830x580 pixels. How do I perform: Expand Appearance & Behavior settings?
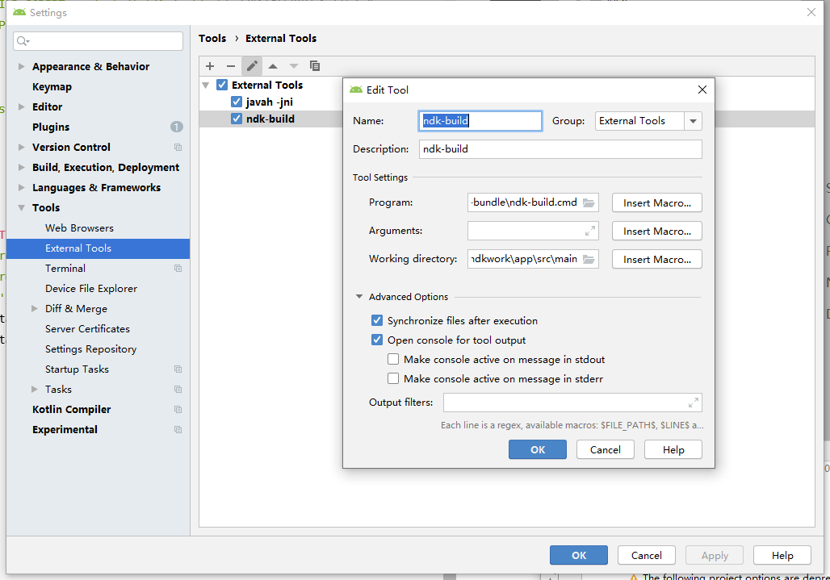(x=22, y=67)
